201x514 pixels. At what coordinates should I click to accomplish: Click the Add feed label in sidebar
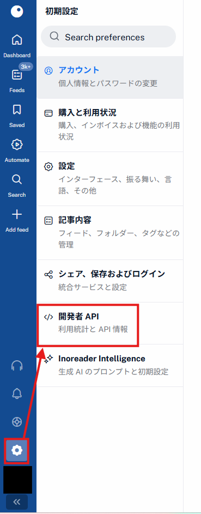[x=17, y=230]
